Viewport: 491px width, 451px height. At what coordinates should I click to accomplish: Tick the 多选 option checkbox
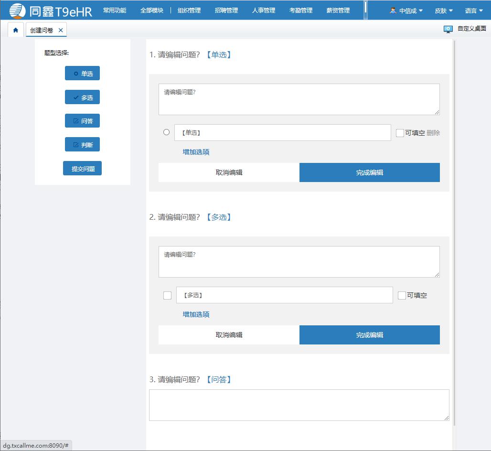pos(167,295)
